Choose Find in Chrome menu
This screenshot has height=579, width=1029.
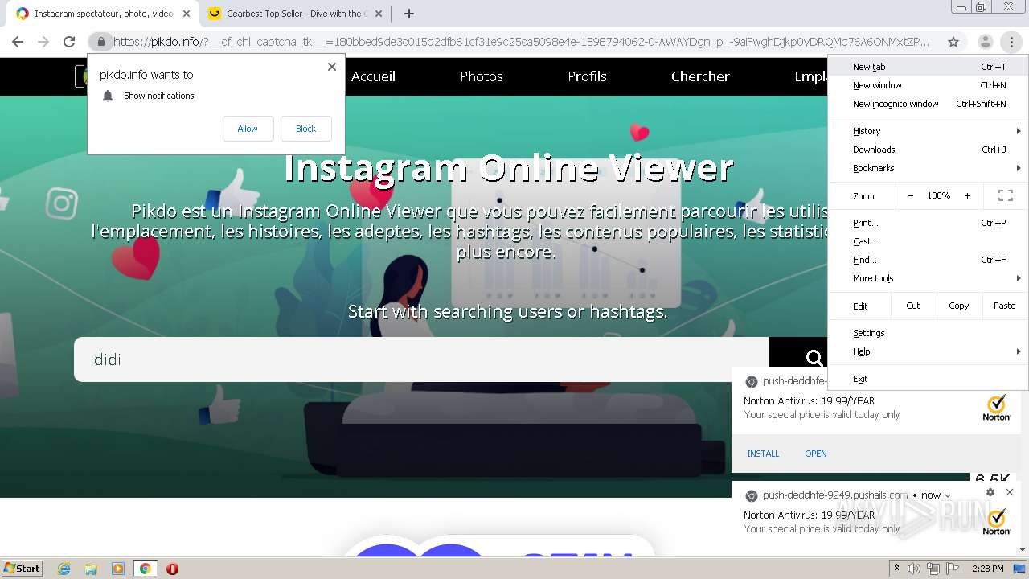pyautogui.click(x=929, y=260)
